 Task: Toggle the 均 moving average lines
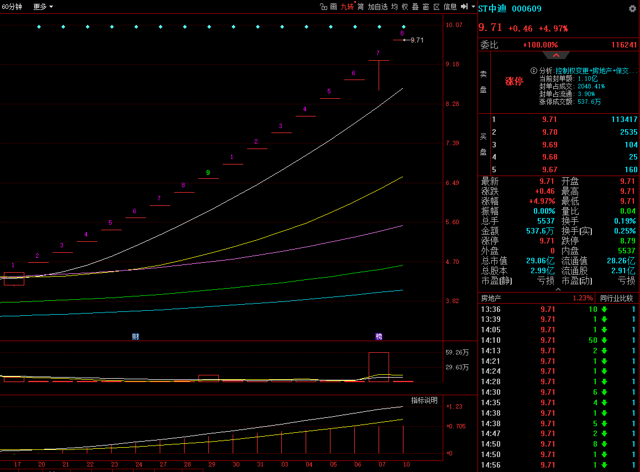394,7
